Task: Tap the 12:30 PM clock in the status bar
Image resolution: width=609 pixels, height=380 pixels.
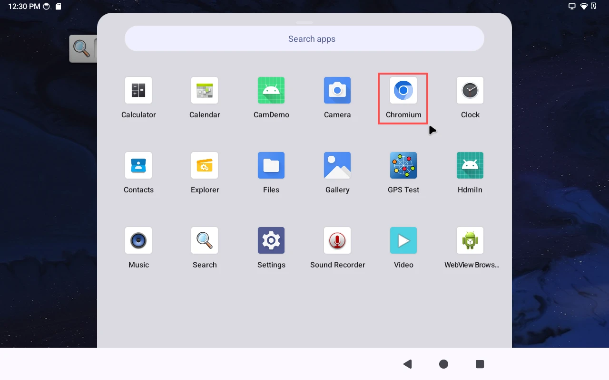Action: [24, 7]
